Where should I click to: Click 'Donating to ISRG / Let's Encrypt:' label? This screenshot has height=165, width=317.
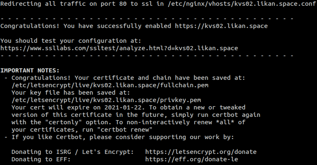coord(73,152)
